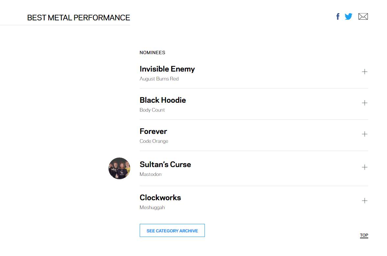Open the Clockworks nominee title
This screenshot has width=387, height=256.
[160, 198]
